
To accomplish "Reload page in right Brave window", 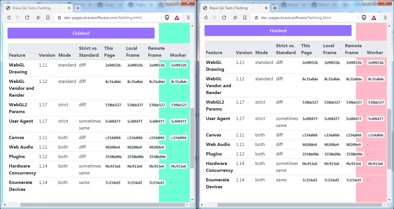I will tap(224, 18).
